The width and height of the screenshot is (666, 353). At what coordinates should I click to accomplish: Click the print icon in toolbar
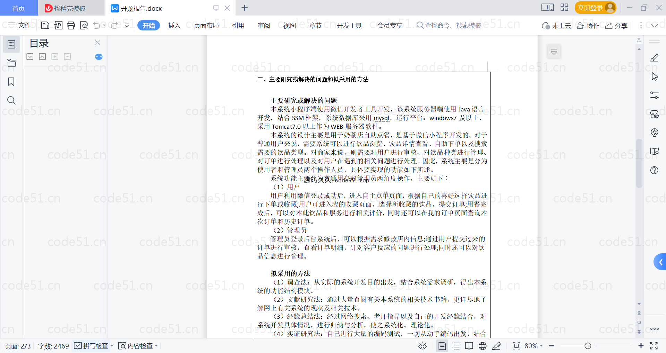click(x=71, y=25)
